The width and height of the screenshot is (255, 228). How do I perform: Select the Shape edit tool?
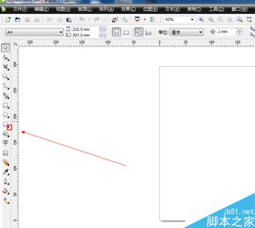6,58
